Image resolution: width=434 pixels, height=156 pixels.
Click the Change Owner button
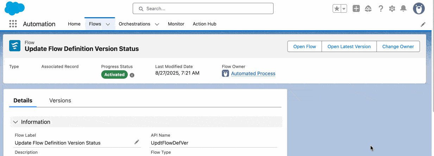click(x=398, y=46)
